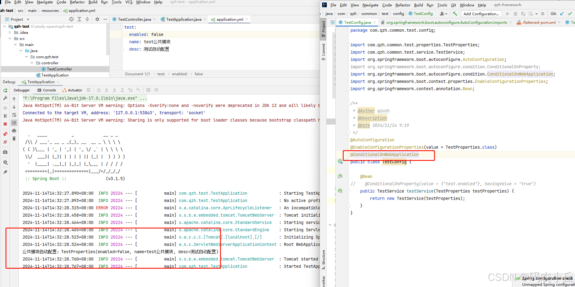Click the Add Configuration button
575x287 pixels.
pos(481,14)
